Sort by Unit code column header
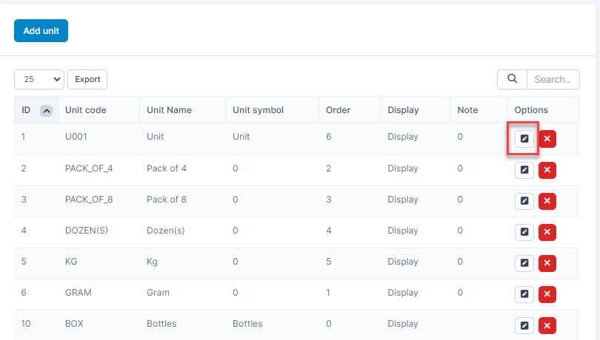 coord(85,110)
